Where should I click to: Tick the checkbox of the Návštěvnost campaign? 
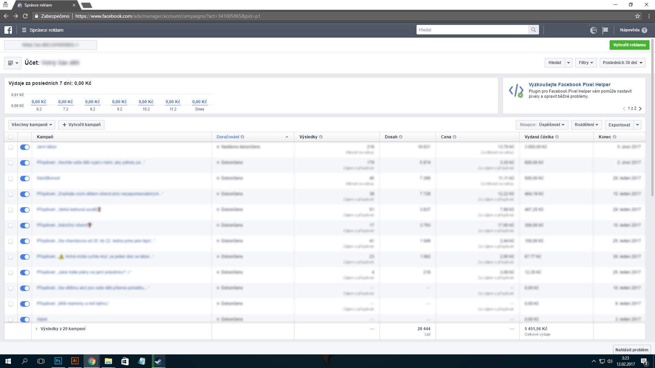point(11,179)
